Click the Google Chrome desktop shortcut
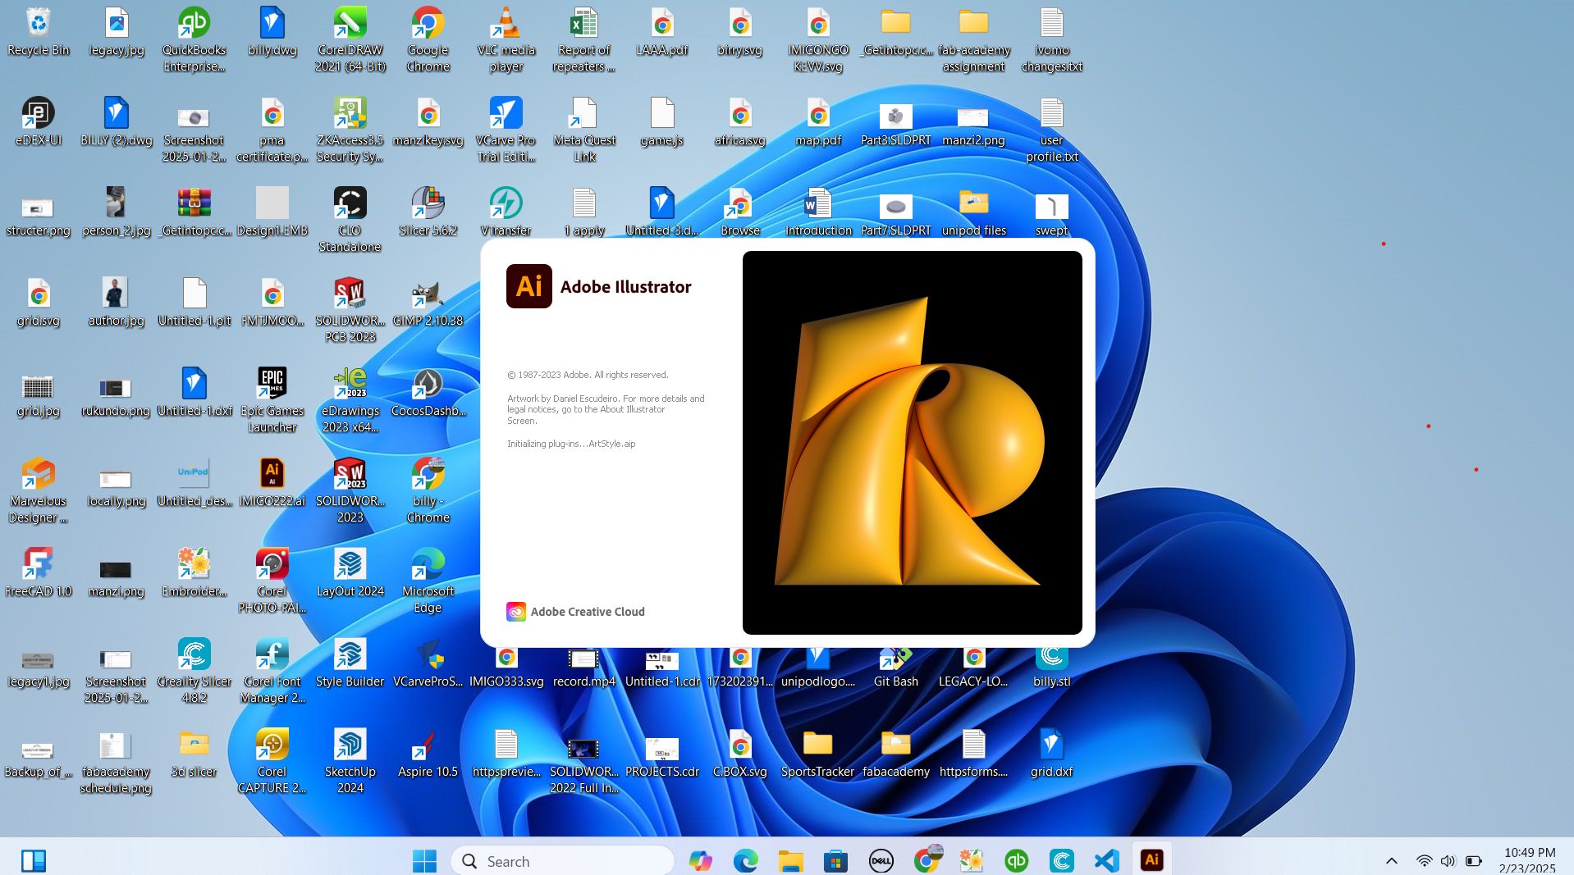The image size is (1574, 875). coord(428,39)
